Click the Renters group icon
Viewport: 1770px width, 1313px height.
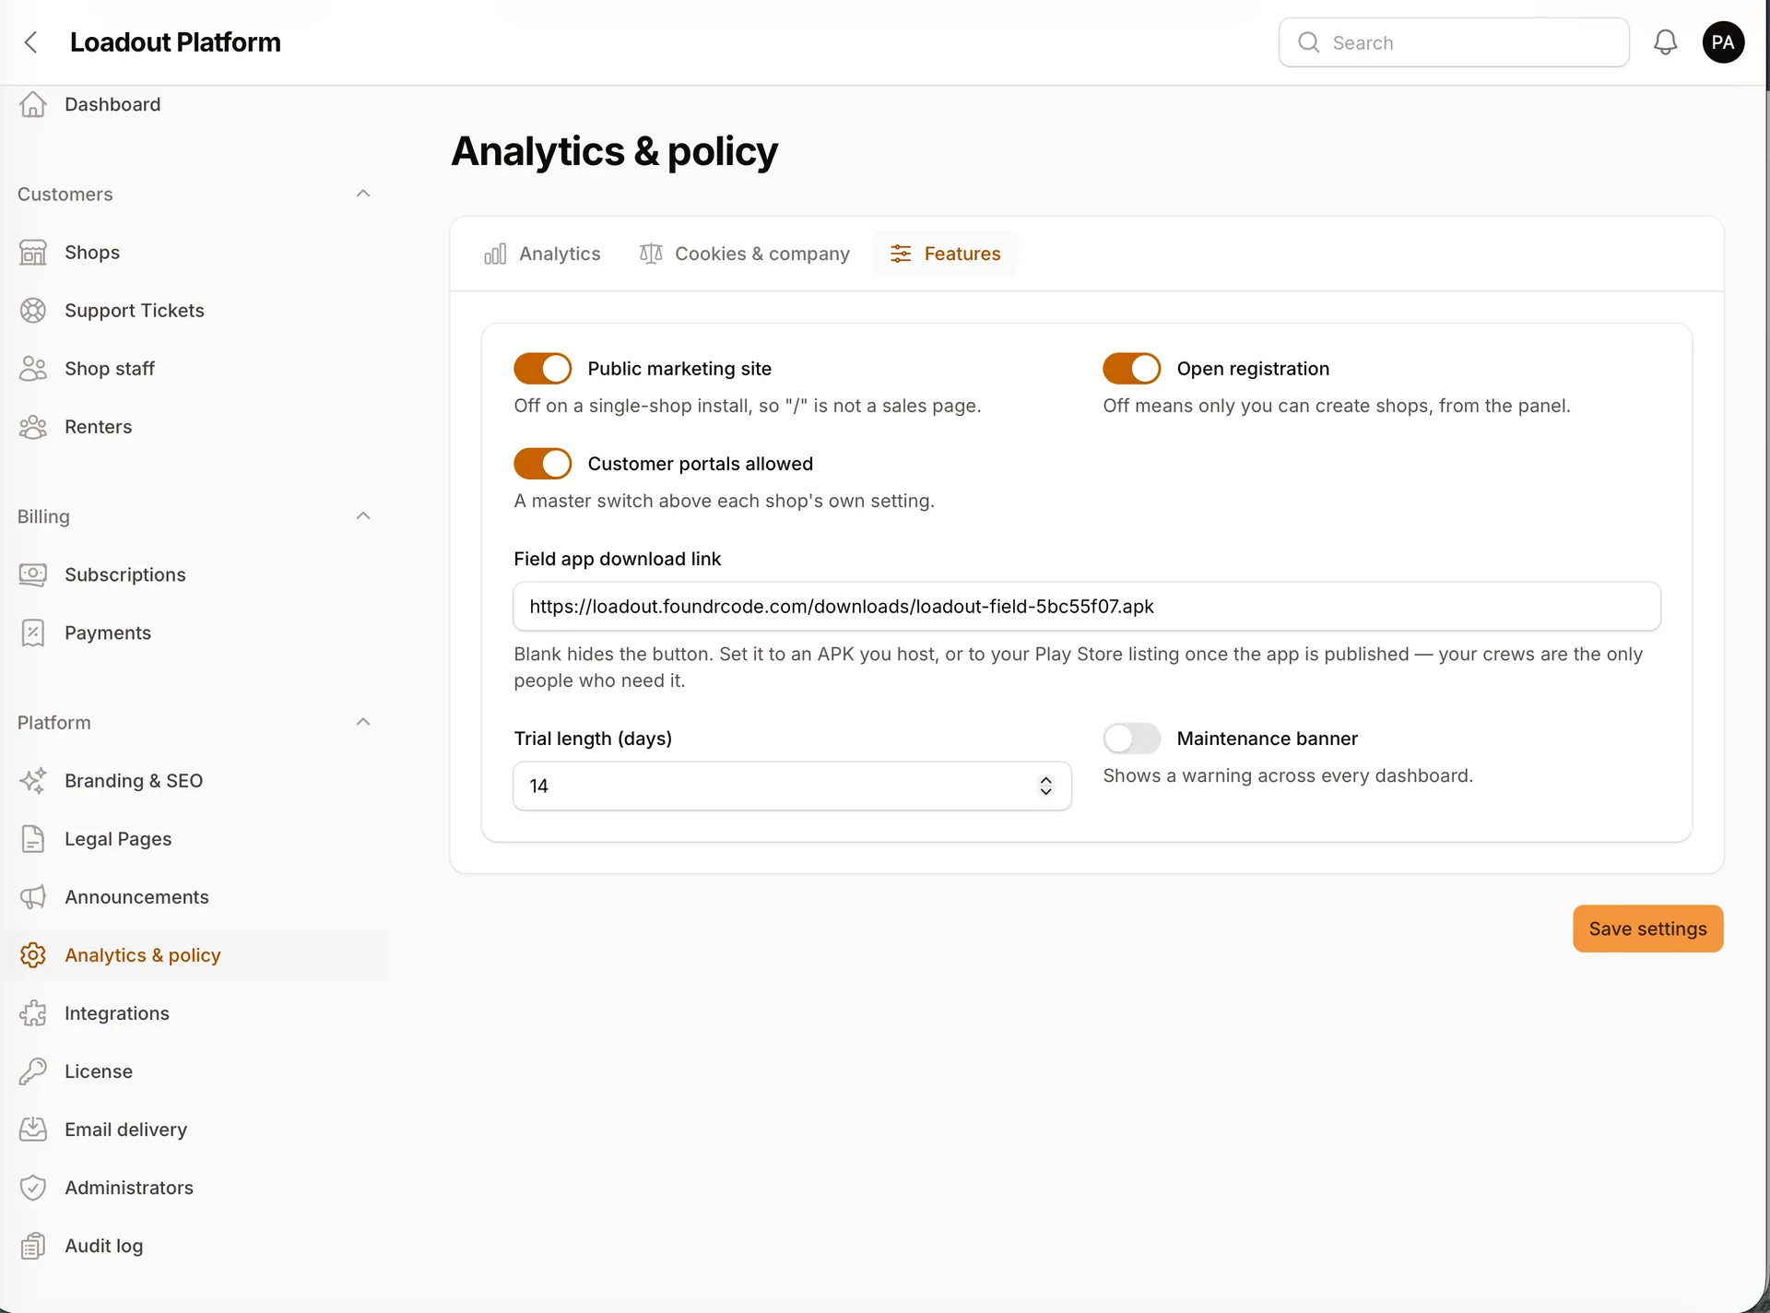tap(33, 427)
